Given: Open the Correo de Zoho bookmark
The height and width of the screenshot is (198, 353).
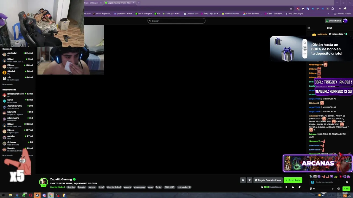Looking at the screenshot, I should (191, 13).
